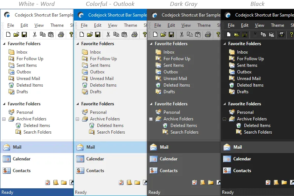Collapse second Favorite Folders group in White window
This screenshot has width=294, height=196.
pos(4,104)
